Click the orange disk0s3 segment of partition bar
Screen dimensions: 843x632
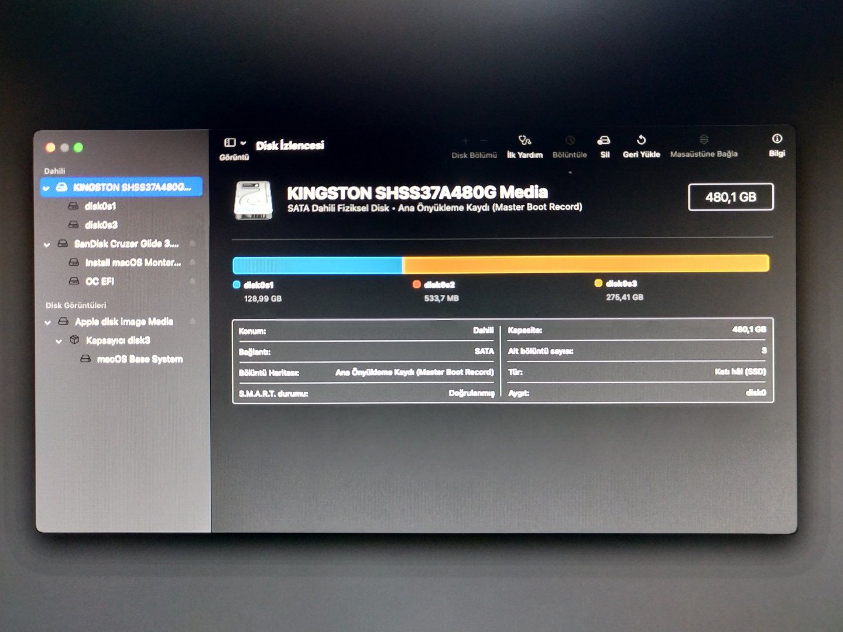point(586,264)
